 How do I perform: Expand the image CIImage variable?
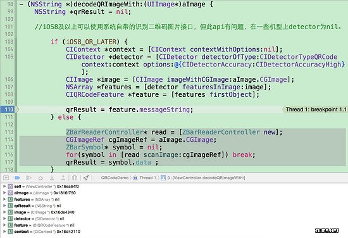tap(4, 212)
